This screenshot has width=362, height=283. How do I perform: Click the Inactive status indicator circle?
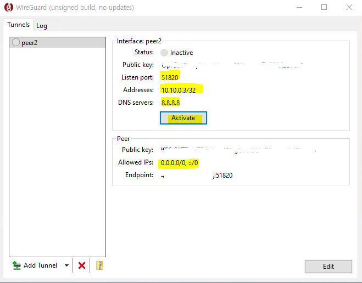pyautogui.click(x=164, y=53)
